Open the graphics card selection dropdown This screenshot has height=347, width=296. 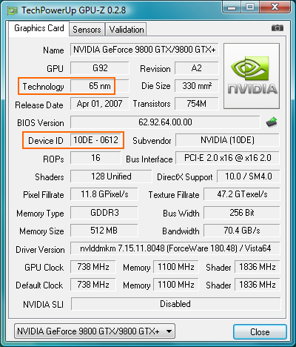click(95, 331)
